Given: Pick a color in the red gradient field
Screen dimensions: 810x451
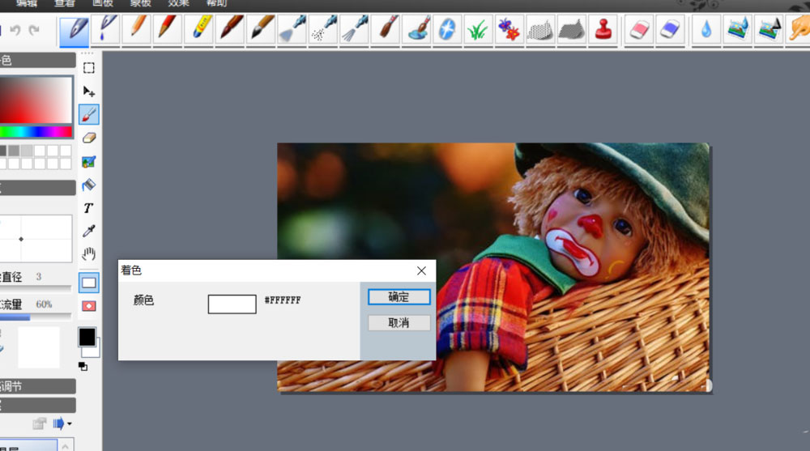Looking at the screenshot, I should click(35, 100).
